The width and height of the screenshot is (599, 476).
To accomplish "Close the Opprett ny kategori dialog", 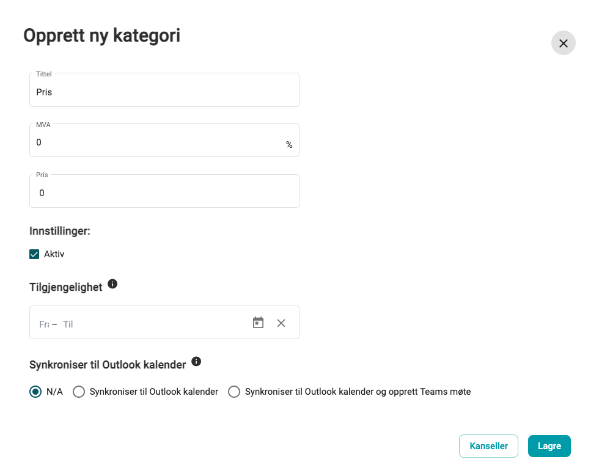I will pyautogui.click(x=563, y=43).
